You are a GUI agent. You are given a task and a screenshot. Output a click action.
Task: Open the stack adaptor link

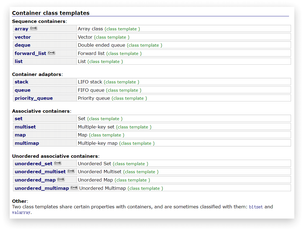click(22, 82)
